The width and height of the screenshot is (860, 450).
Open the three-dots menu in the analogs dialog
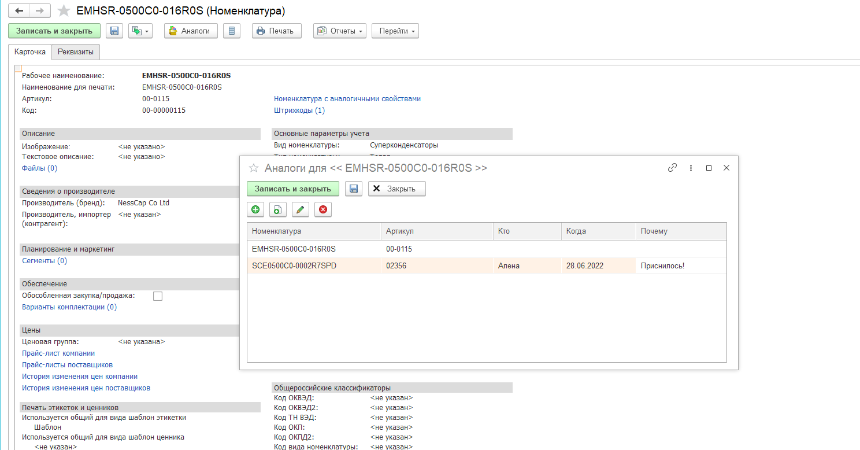point(691,168)
